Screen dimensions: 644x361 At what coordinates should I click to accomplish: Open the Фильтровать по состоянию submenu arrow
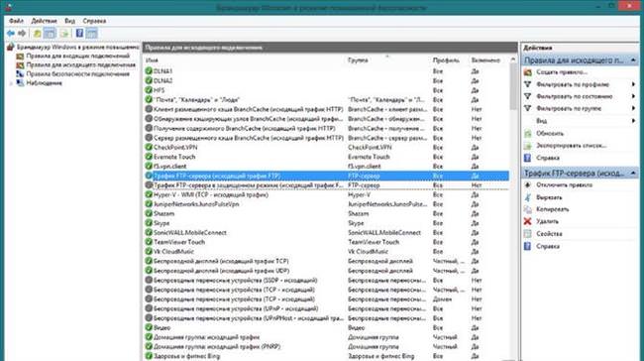pos(634,96)
